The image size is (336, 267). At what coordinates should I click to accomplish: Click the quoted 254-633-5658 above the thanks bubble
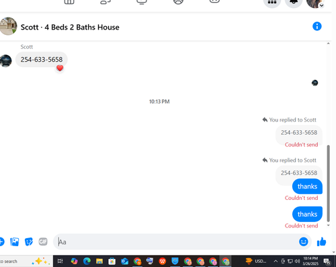pyautogui.click(x=299, y=173)
